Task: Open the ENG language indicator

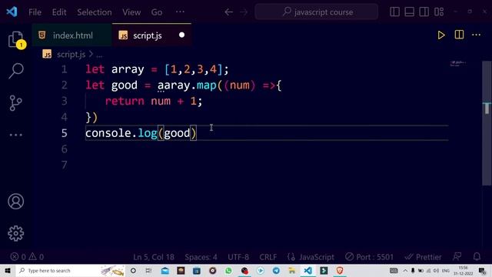Action: coord(445,270)
